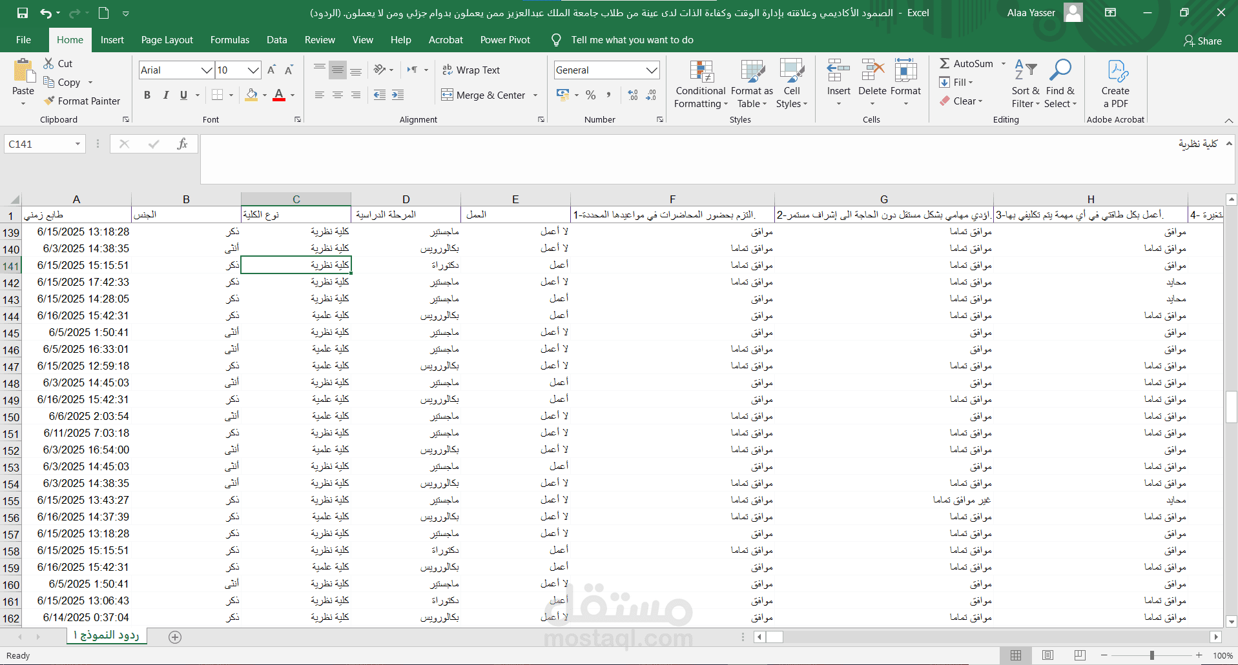The image size is (1238, 665).
Task: Increase the cell indent
Action: (x=398, y=95)
